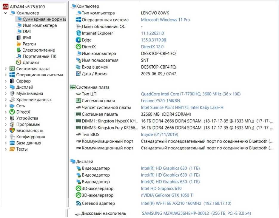Click the Датчики gauge icon in the tree
Viewport: 279px width, 218px height.
tap(19, 62)
